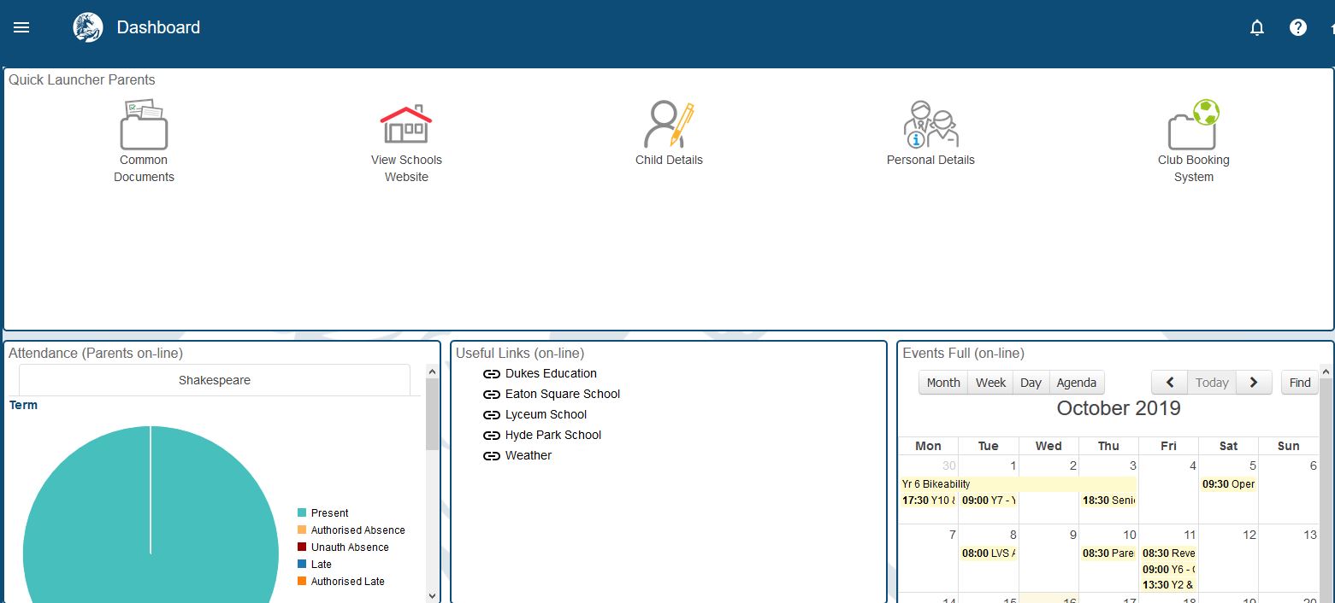Click the Today calendar button
Viewport: 1335px width, 603px height.
(x=1212, y=383)
